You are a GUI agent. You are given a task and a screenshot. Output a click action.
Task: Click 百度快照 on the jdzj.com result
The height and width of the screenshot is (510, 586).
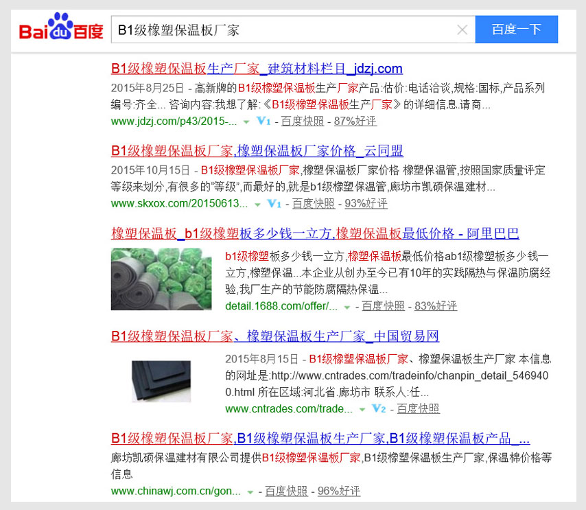[x=301, y=121]
